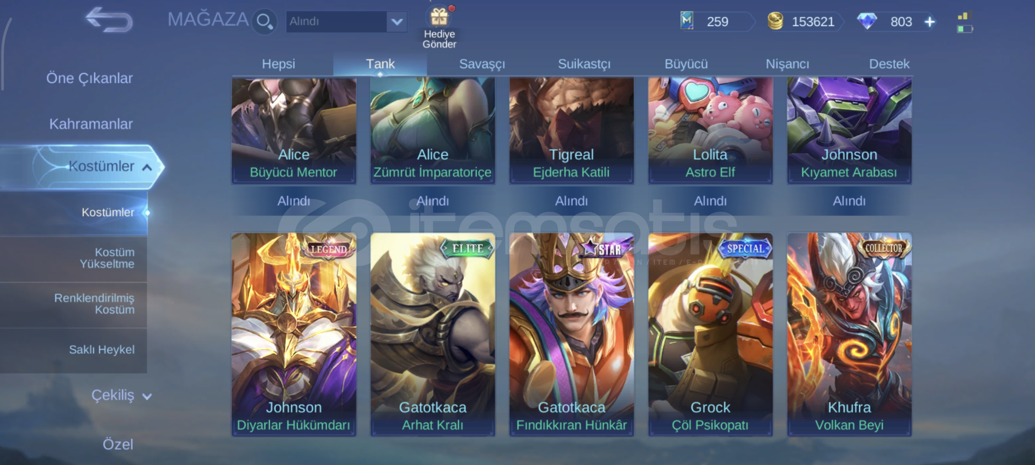Select the Hepsi tab
Viewport: 1035px width, 465px height.
(x=278, y=64)
